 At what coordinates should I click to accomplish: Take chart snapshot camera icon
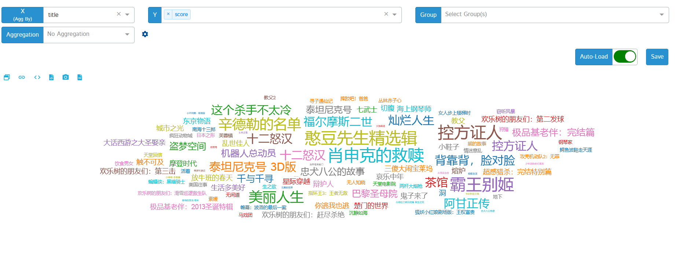[x=66, y=77]
